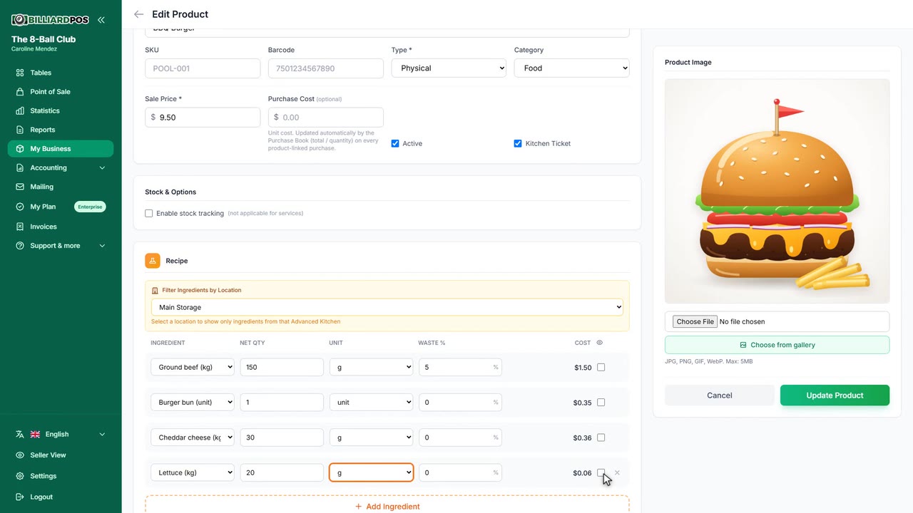The width and height of the screenshot is (913, 513).
Task: Go back using the arrow icon
Action: (138, 14)
